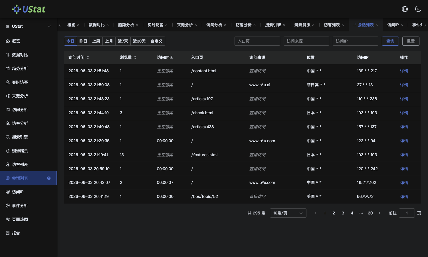Focus the 访问来源 filter field
Screen dimensions: 428x257
point(306,41)
